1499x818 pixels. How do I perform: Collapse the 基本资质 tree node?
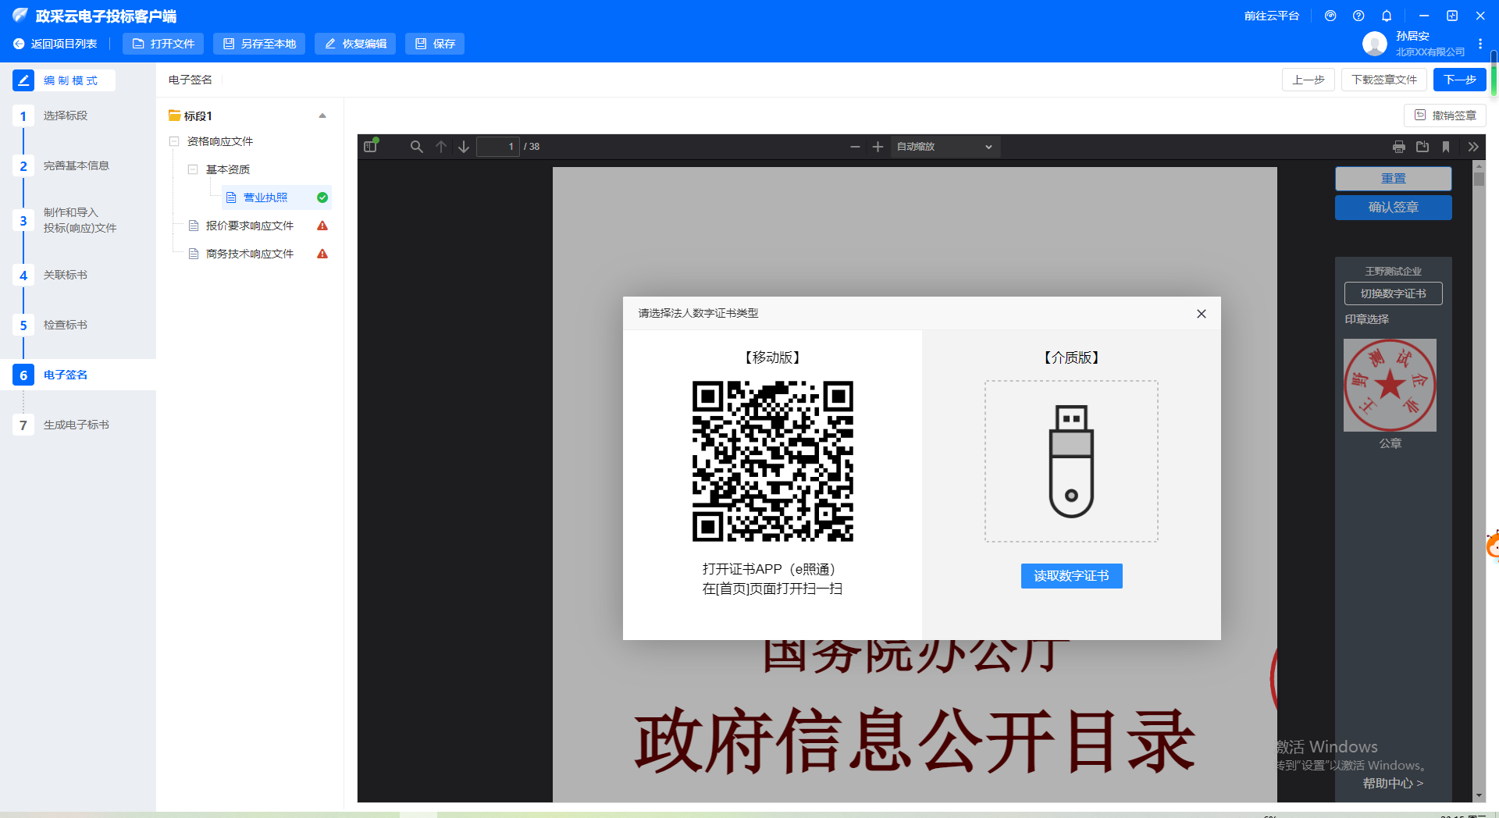[193, 169]
